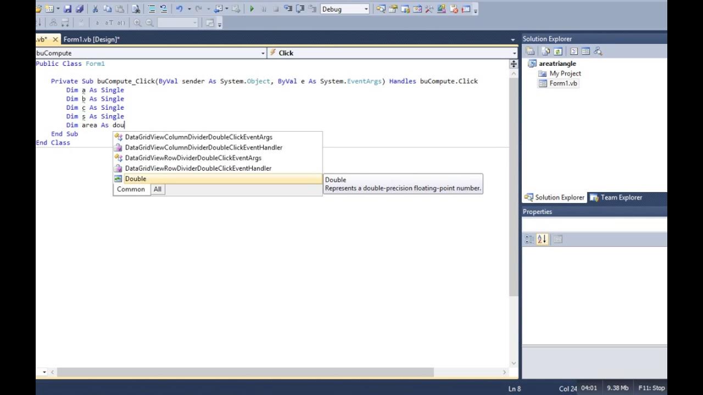Sort properties alphabetically

(x=542, y=239)
